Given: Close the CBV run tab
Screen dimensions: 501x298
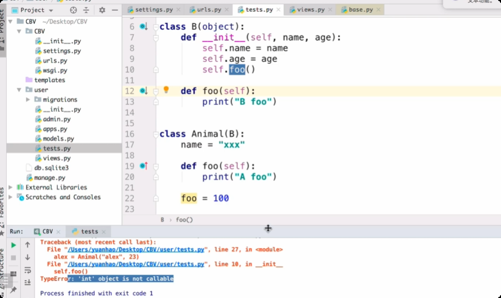Looking at the screenshot, I should coord(58,232).
